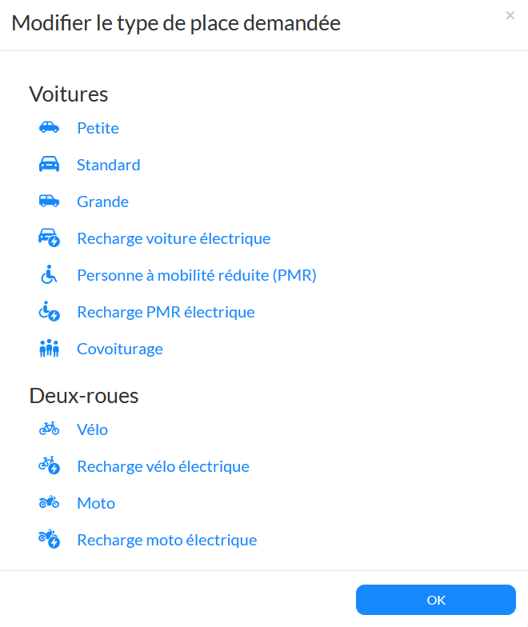
Task: Select the Petite car space type
Action: 98,128
